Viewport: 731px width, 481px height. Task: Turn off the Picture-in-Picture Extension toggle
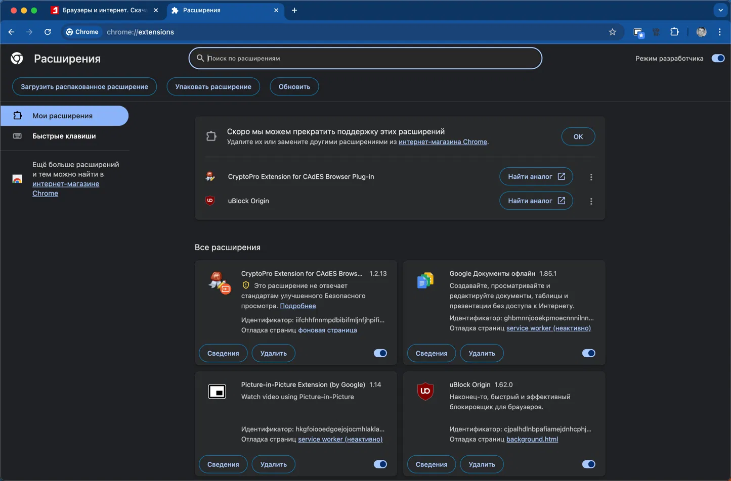pyautogui.click(x=380, y=464)
